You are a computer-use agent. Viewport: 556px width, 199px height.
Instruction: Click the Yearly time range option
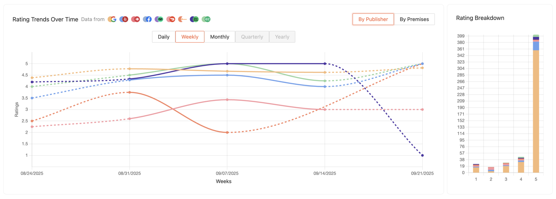click(x=282, y=37)
